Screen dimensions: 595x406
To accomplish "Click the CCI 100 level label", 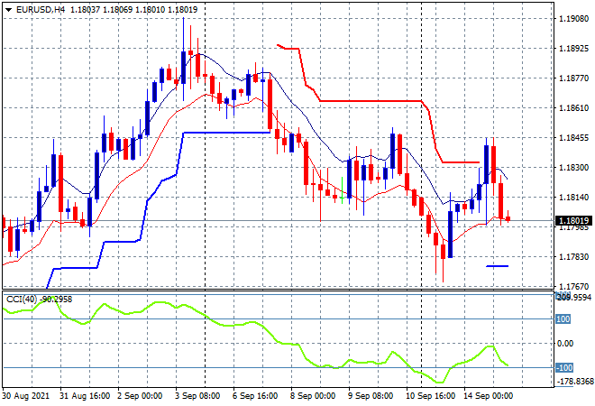I will (x=563, y=319).
